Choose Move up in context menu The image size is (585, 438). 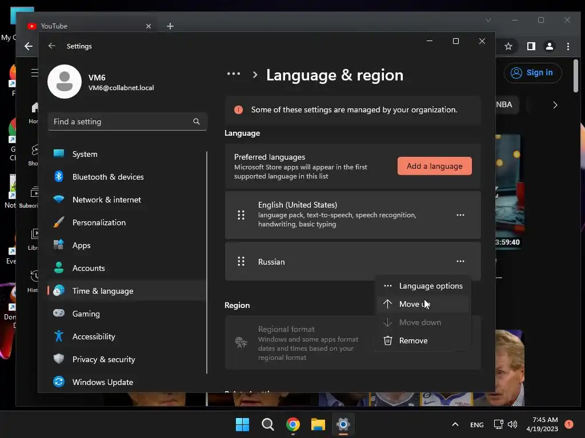(x=422, y=304)
